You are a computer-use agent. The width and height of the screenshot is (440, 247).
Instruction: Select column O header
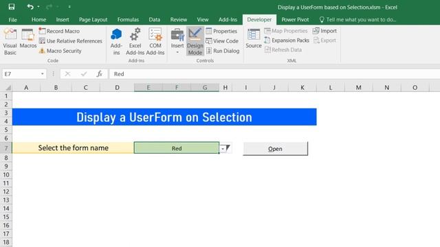point(415,88)
